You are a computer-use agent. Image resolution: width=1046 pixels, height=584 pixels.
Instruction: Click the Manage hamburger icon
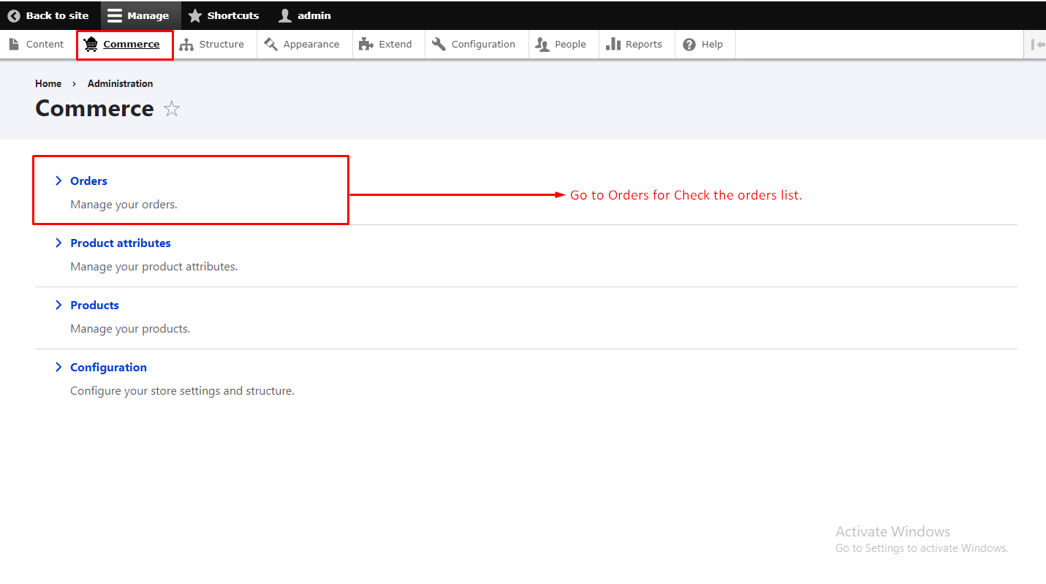(115, 15)
